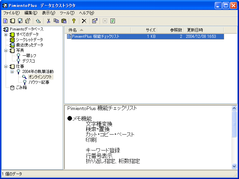The image size is (239, 179).
Task: Click the new search folder magnifier icon
Action: (20, 21)
